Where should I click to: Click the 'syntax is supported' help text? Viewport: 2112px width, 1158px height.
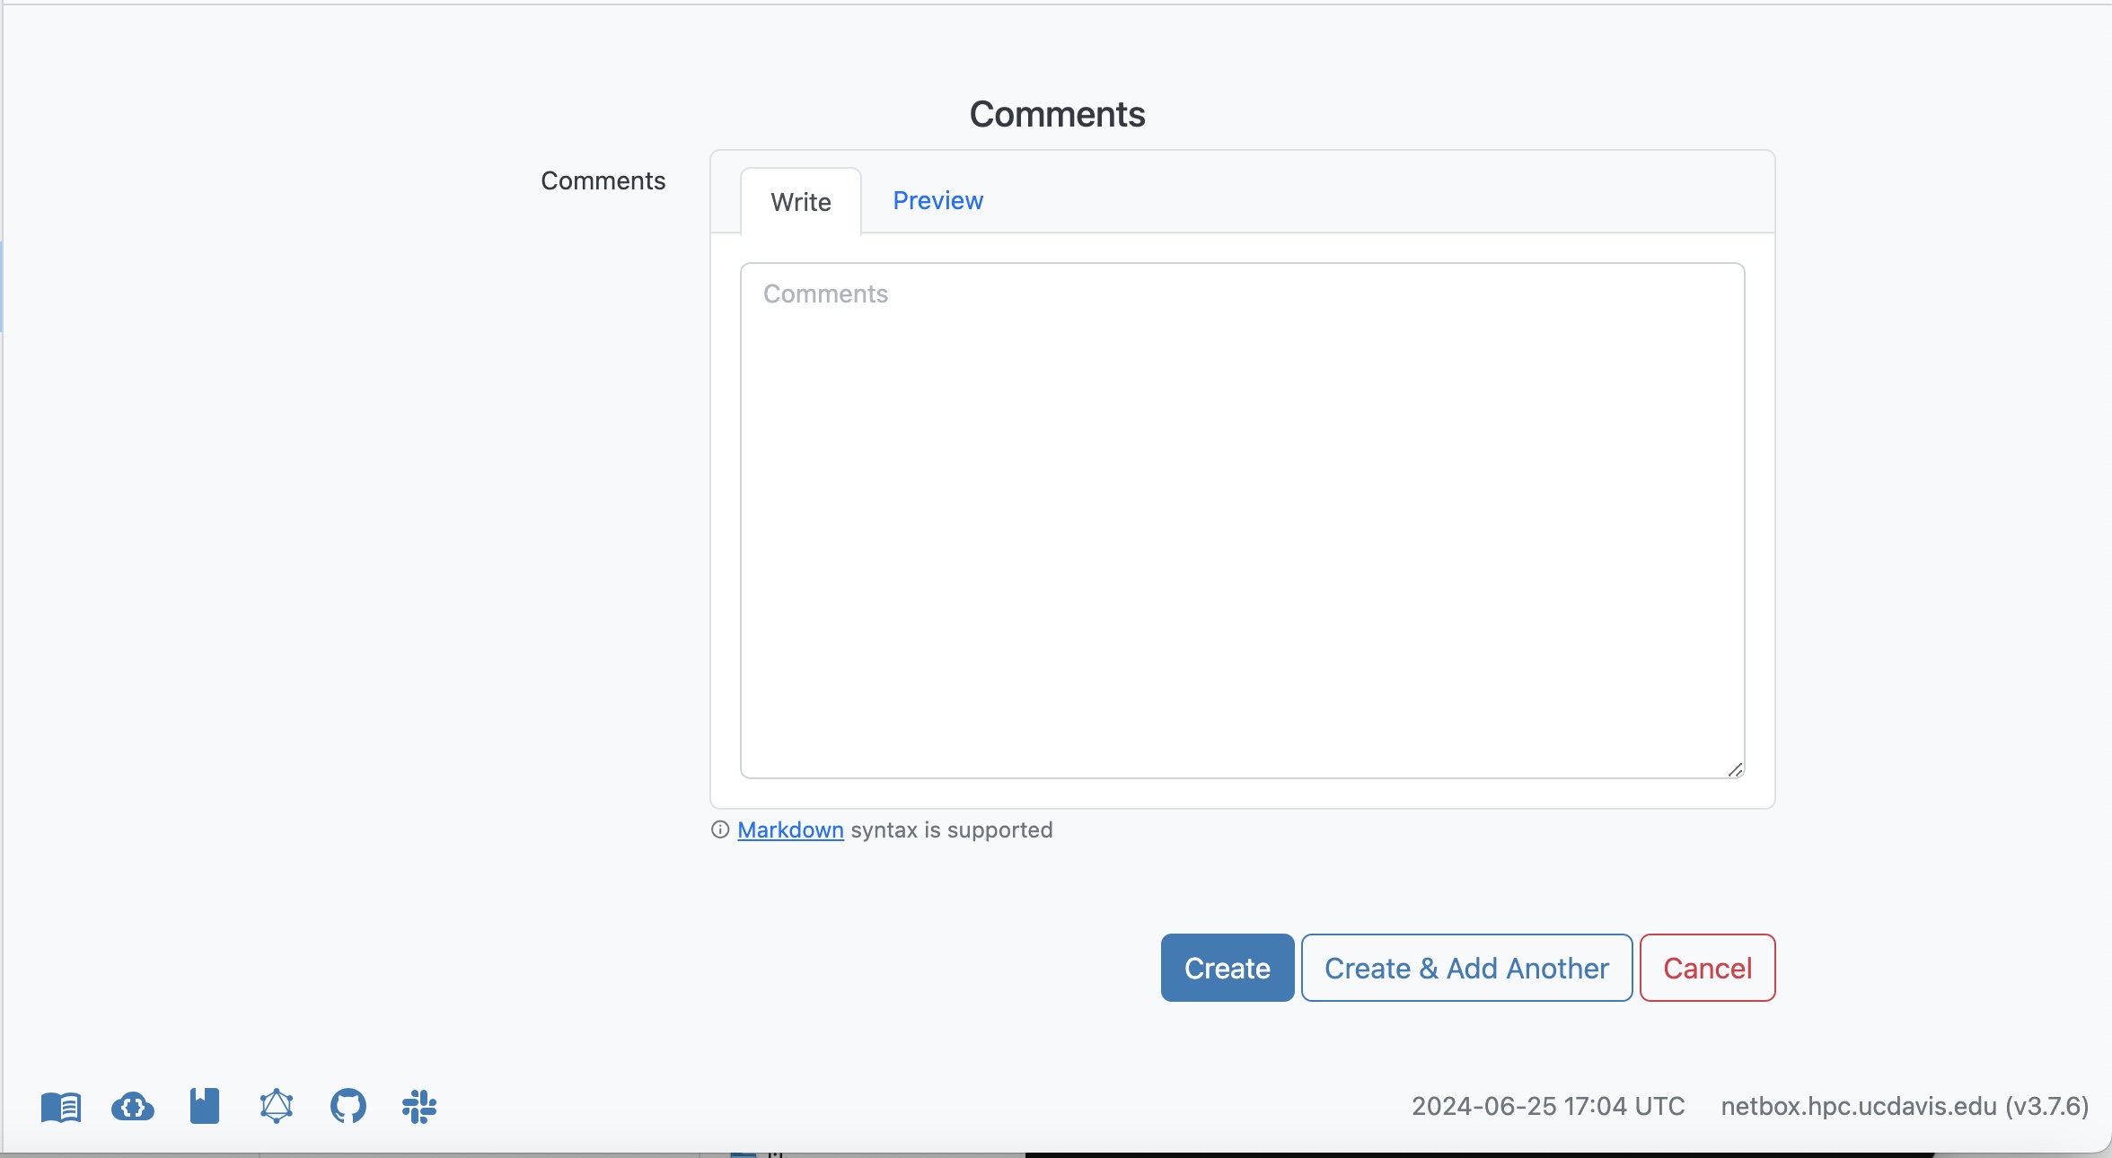pos(951,829)
